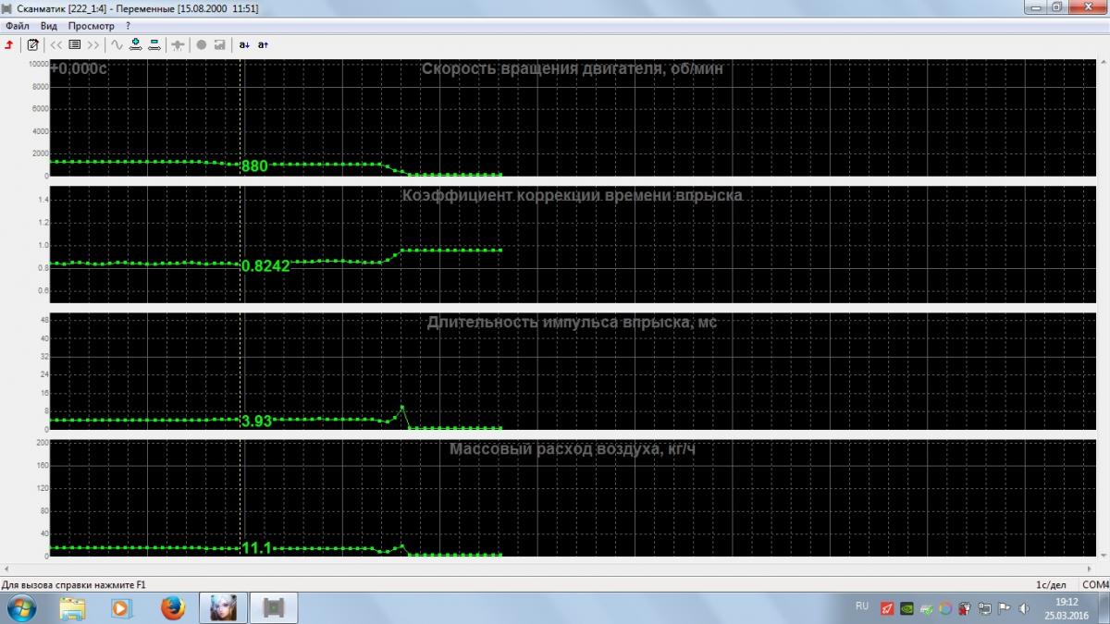Screen dimensions: 1110x624
Task: Select the Сканматик taskbar button
Action: (272, 607)
